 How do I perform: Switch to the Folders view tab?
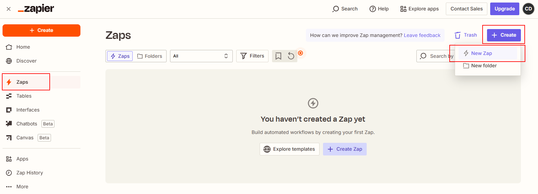click(150, 56)
